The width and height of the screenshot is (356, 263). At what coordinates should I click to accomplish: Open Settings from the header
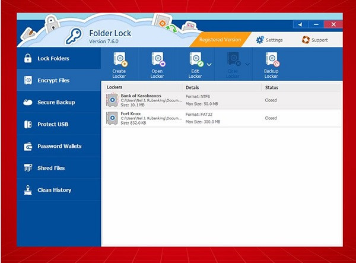pos(269,40)
